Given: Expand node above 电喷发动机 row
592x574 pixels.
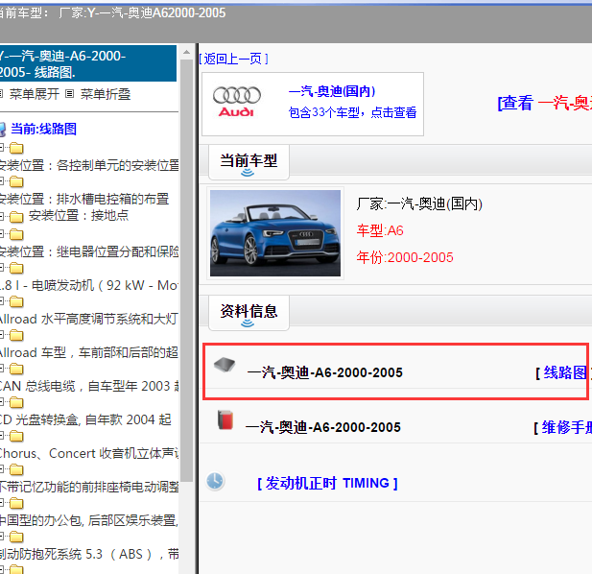Looking at the screenshot, I should tap(2, 268).
